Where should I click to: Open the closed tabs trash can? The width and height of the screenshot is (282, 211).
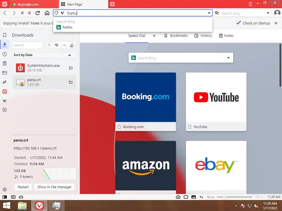pos(250,4)
